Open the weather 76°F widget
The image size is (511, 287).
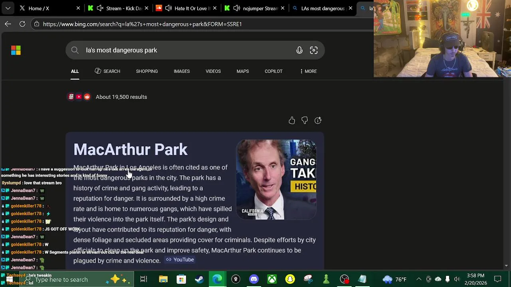point(394,279)
